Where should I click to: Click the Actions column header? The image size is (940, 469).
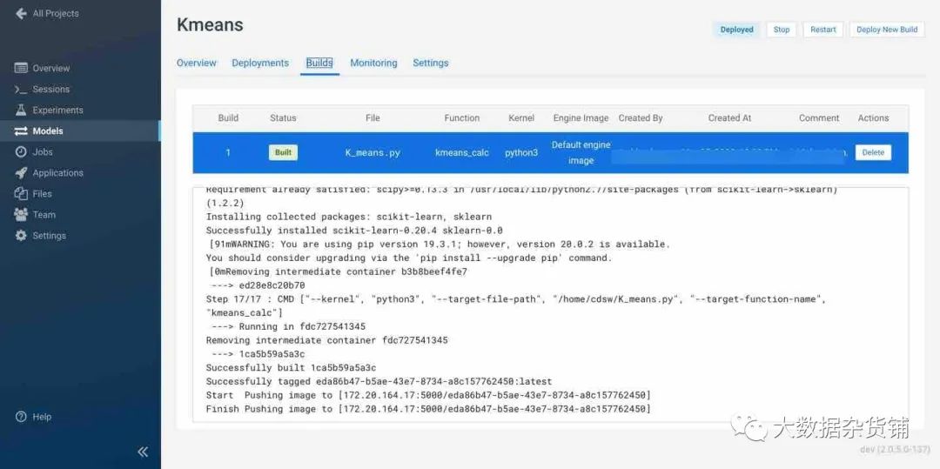click(x=873, y=118)
